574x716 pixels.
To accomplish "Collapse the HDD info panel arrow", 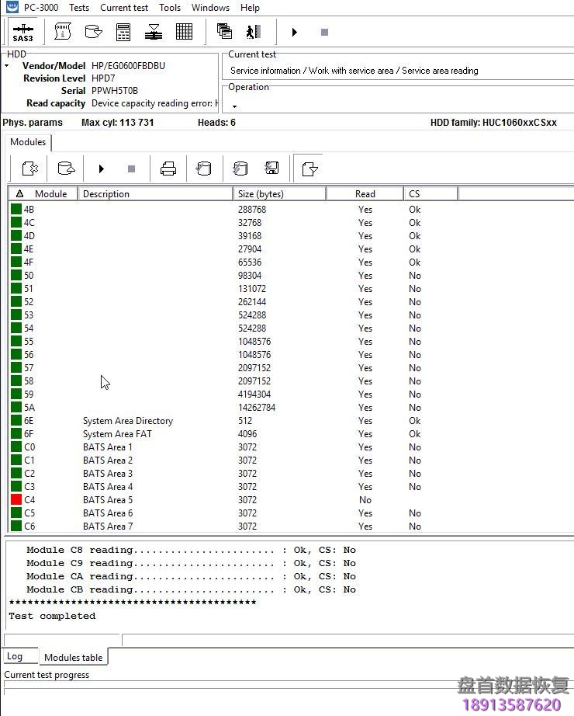I will (x=7, y=66).
